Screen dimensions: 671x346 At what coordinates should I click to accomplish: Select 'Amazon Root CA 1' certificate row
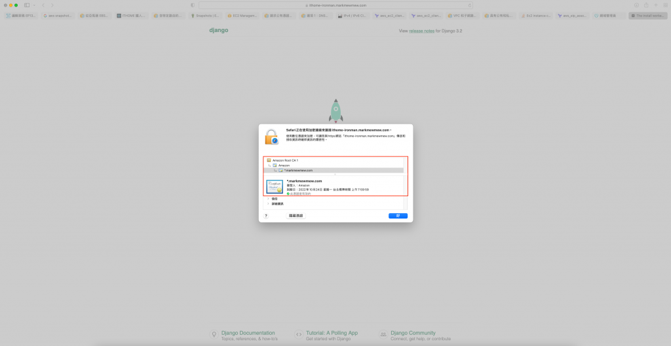click(334, 160)
